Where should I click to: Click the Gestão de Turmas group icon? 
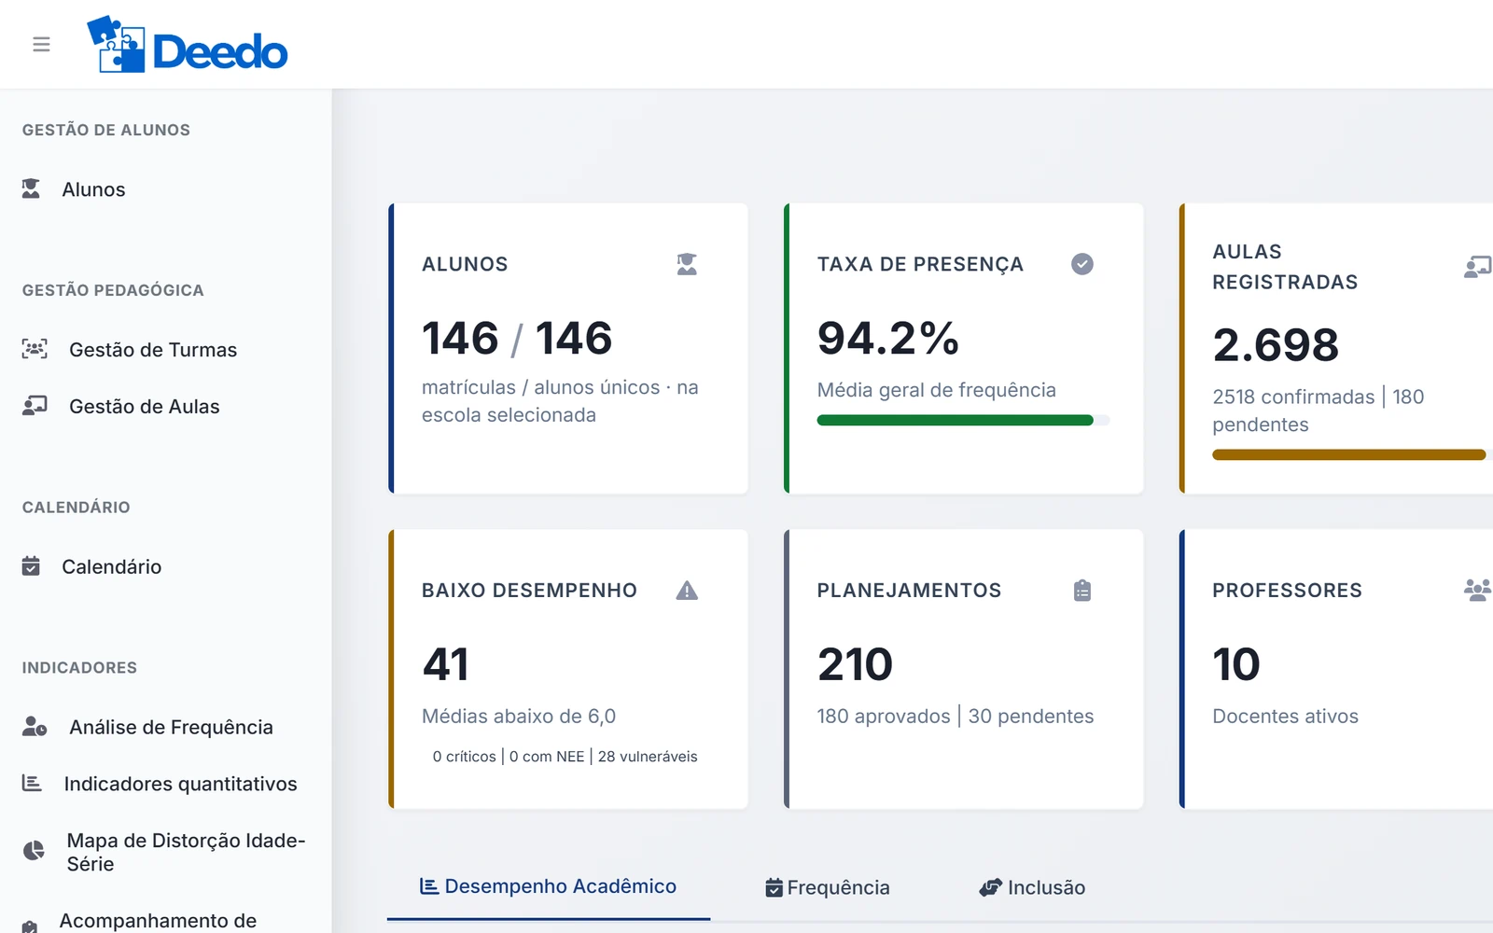[35, 349]
